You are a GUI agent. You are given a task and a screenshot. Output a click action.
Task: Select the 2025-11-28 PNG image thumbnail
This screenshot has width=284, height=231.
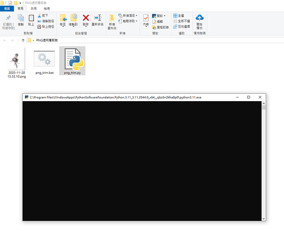(x=17, y=62)
